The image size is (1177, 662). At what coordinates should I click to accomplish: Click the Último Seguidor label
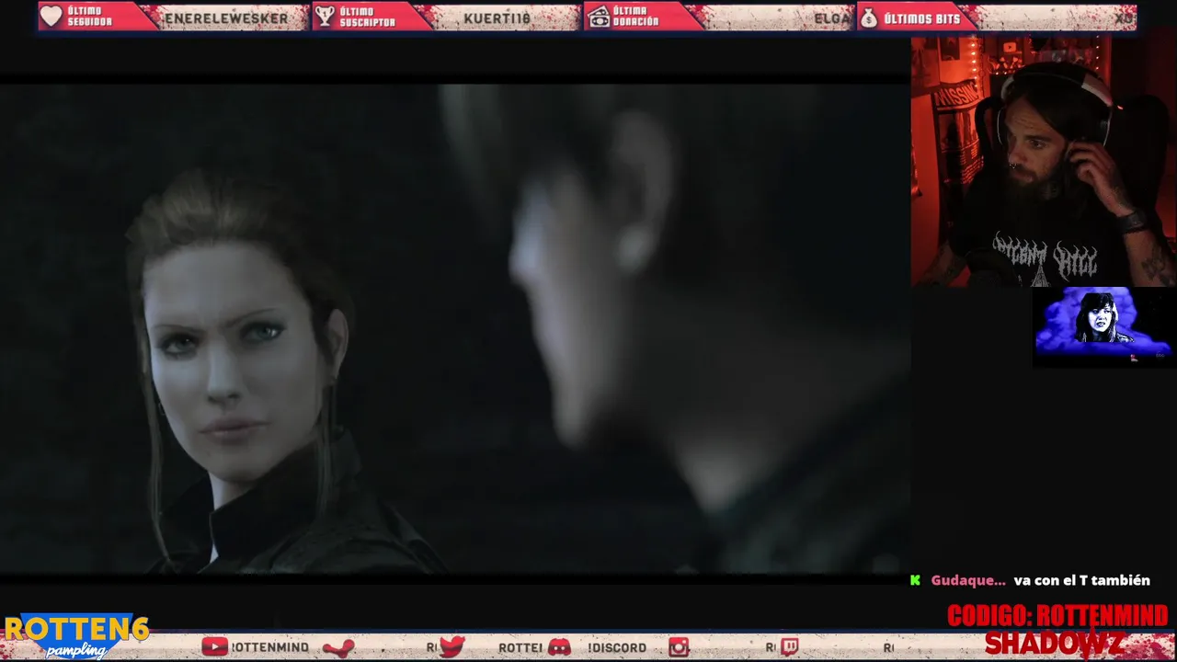click(90, 17)
